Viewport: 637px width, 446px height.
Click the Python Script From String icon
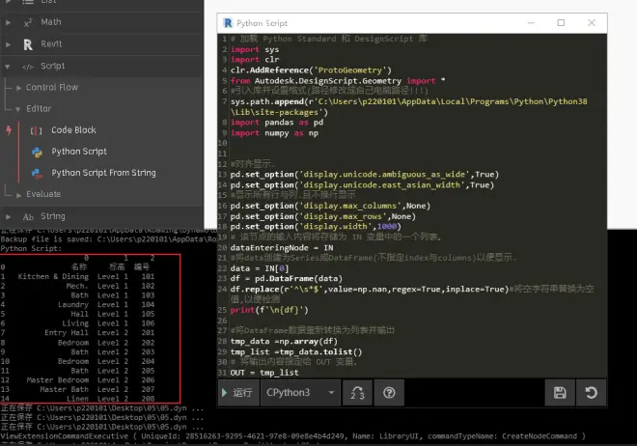pyautogui.click(x=37, y=174)
